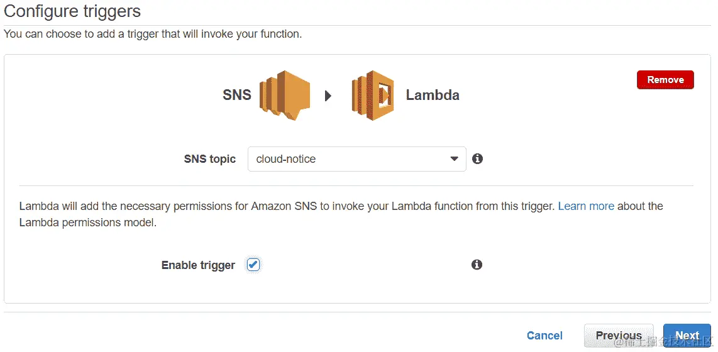The image size is (718, 352).
Task: Click the orange SNS service icon
Action: tap(285, 95)
